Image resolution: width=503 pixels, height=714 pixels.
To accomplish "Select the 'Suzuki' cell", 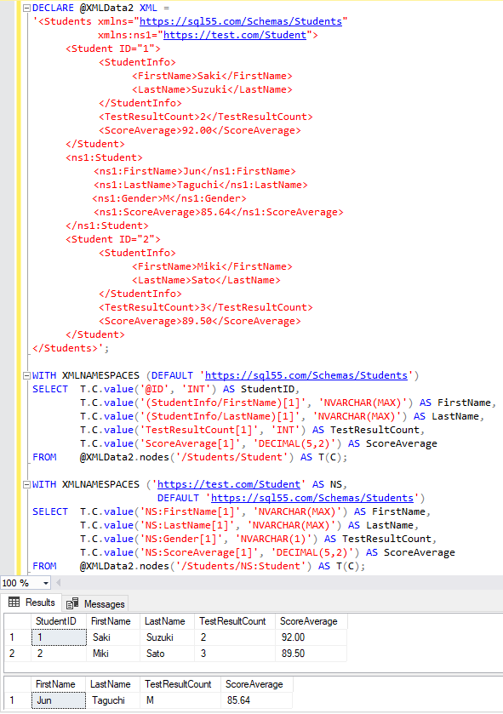I will coord(167,637).
